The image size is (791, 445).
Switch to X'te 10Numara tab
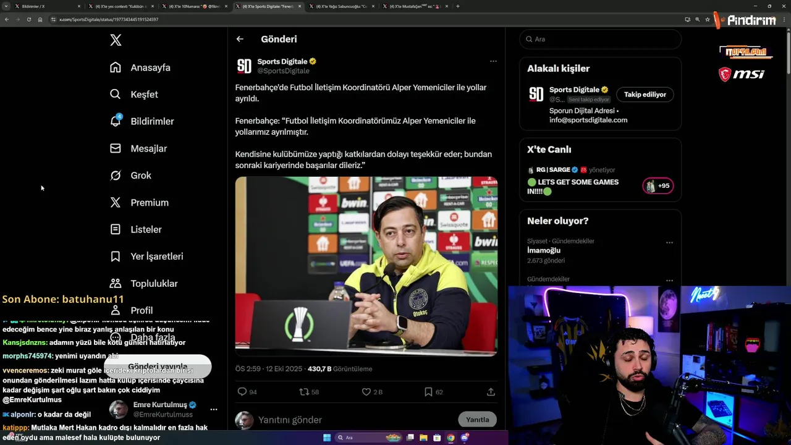click(x=195, y=6)
